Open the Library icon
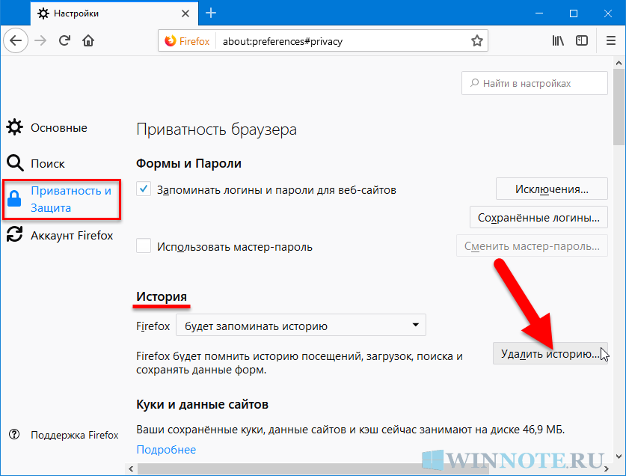The height and width of the screenshot is (476, 626). [x=558, y=40]
